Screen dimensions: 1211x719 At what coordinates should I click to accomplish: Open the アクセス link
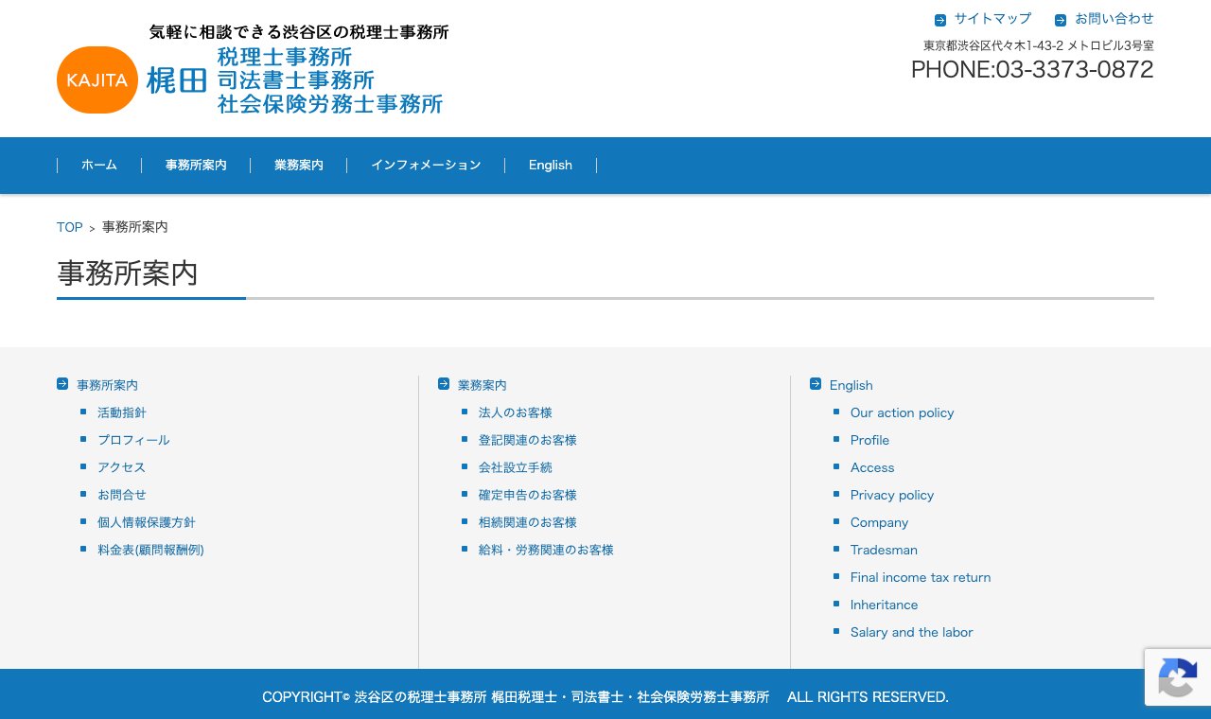click(x=122, y=467)
